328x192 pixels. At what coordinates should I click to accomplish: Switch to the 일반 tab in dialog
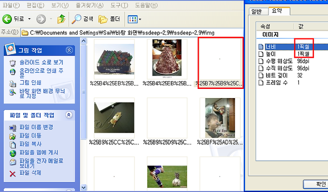click(x=257, y=11)
